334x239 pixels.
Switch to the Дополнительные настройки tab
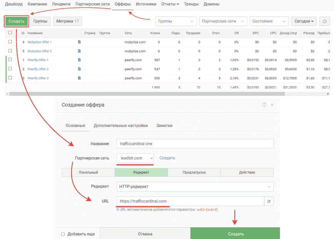click(x=120, y=126)
